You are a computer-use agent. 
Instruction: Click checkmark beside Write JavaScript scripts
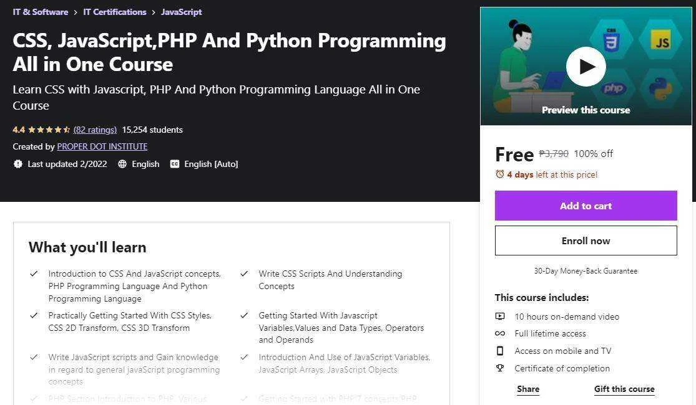[x=34, y=357]
